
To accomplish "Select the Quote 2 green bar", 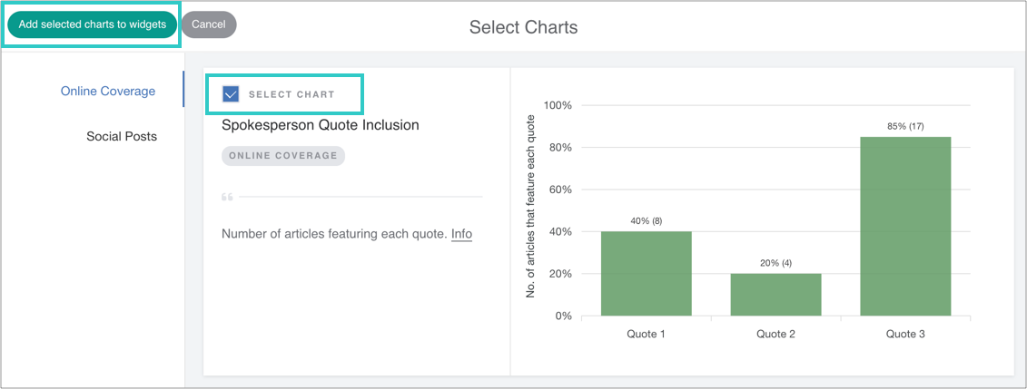I will pos(775,295).
